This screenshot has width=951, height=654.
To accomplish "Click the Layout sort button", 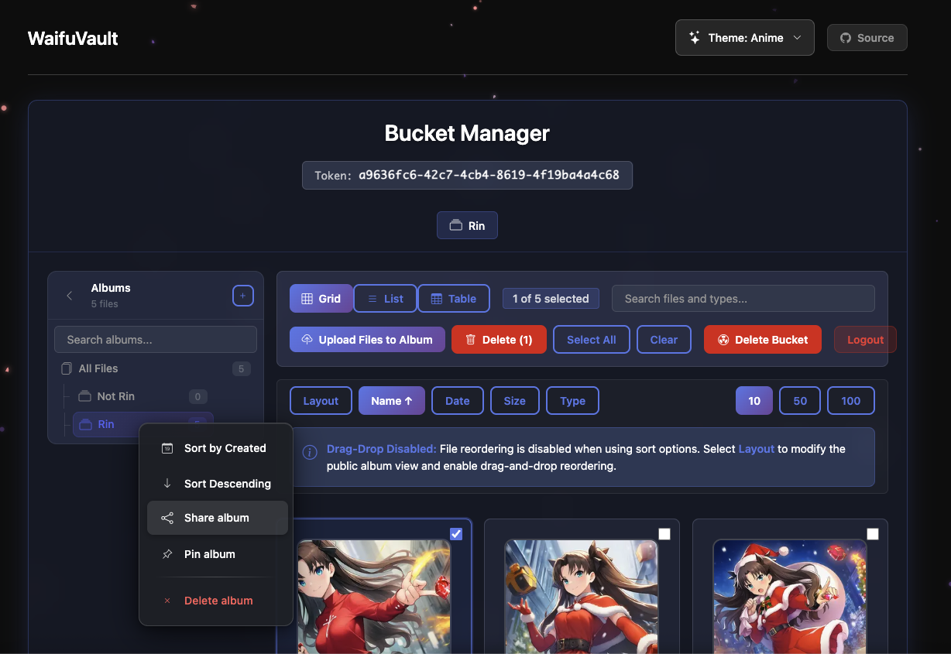I will click(321, 401).
